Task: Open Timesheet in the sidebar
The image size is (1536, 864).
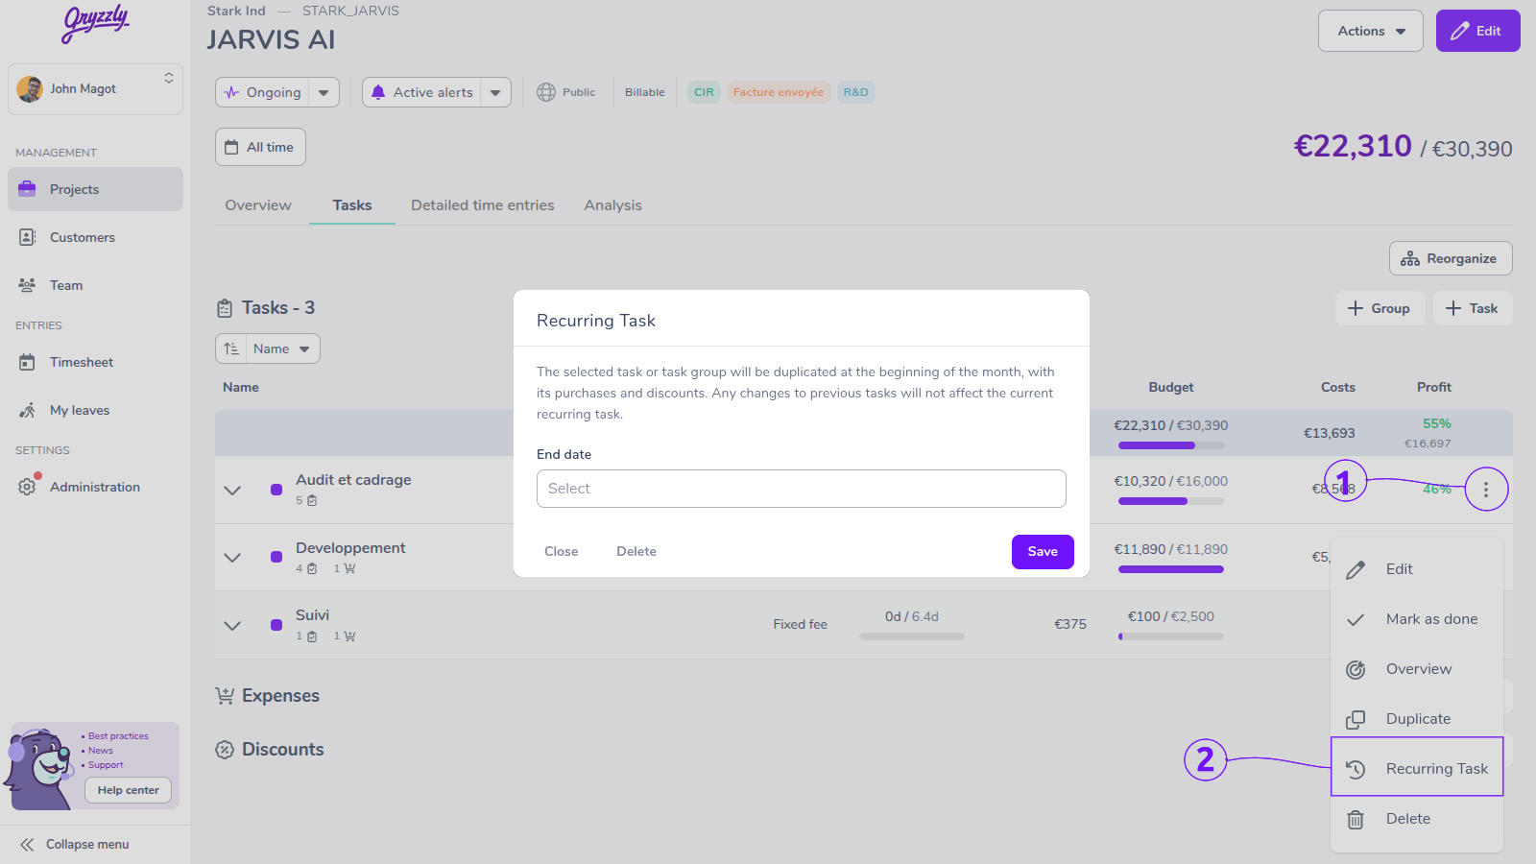Action: click(95, 362)
